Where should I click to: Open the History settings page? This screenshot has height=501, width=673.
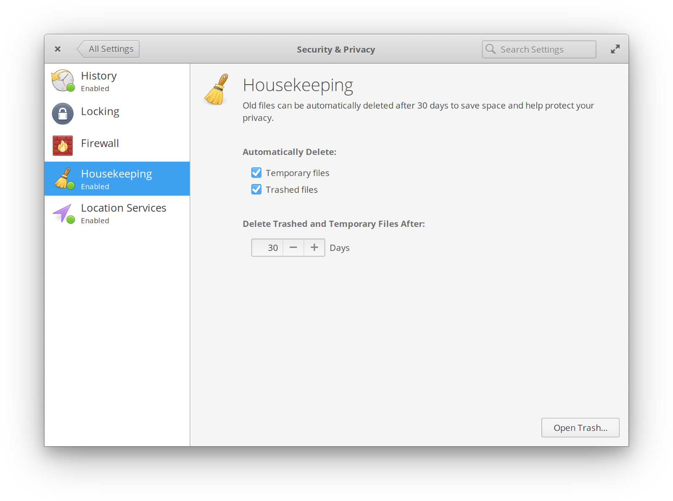117,81
